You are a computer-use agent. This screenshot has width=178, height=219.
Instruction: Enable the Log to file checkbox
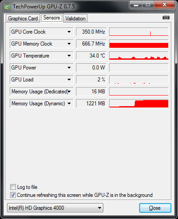pos(13,187)
